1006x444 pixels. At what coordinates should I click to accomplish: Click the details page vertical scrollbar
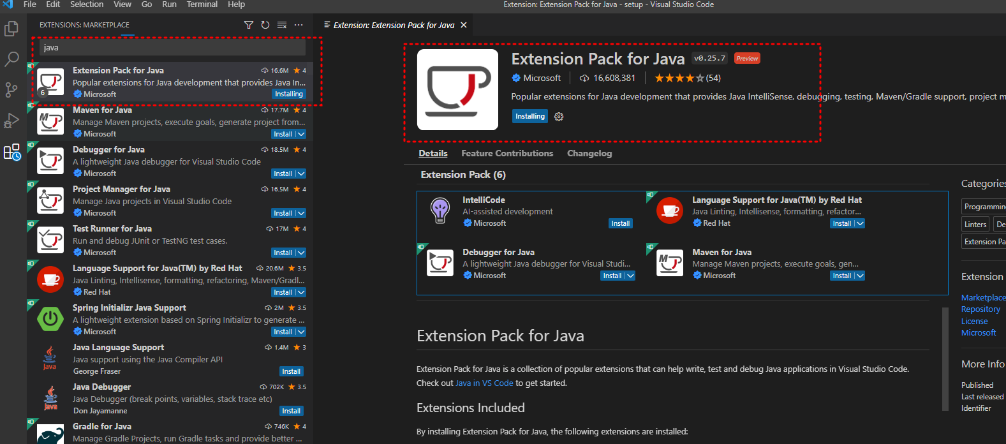tap(945, 359)
